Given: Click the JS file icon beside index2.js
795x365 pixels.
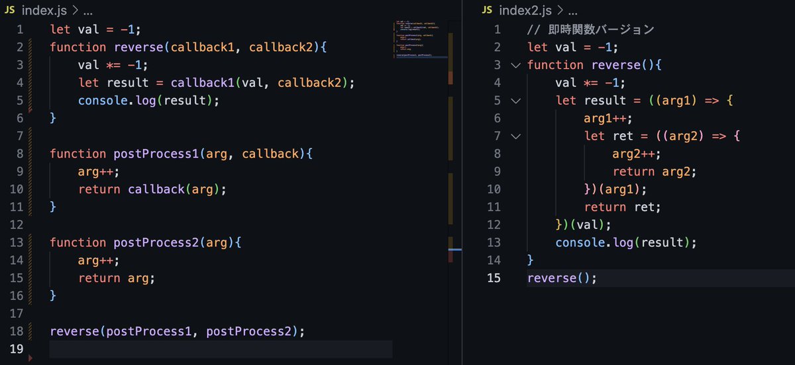Looking at the screenshot, I should tap(487, 11).
